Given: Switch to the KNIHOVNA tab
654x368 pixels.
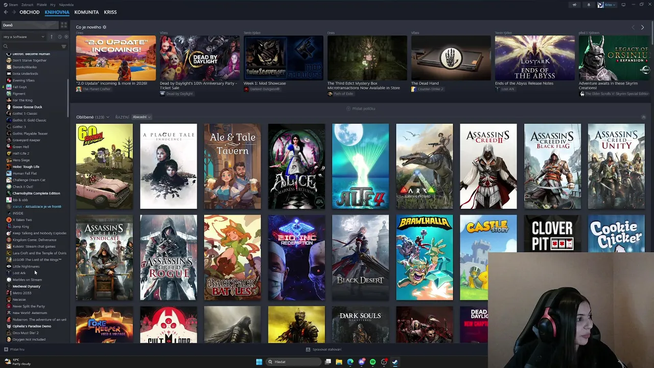Looking at the screenshot, I should (x=57, y=12).
